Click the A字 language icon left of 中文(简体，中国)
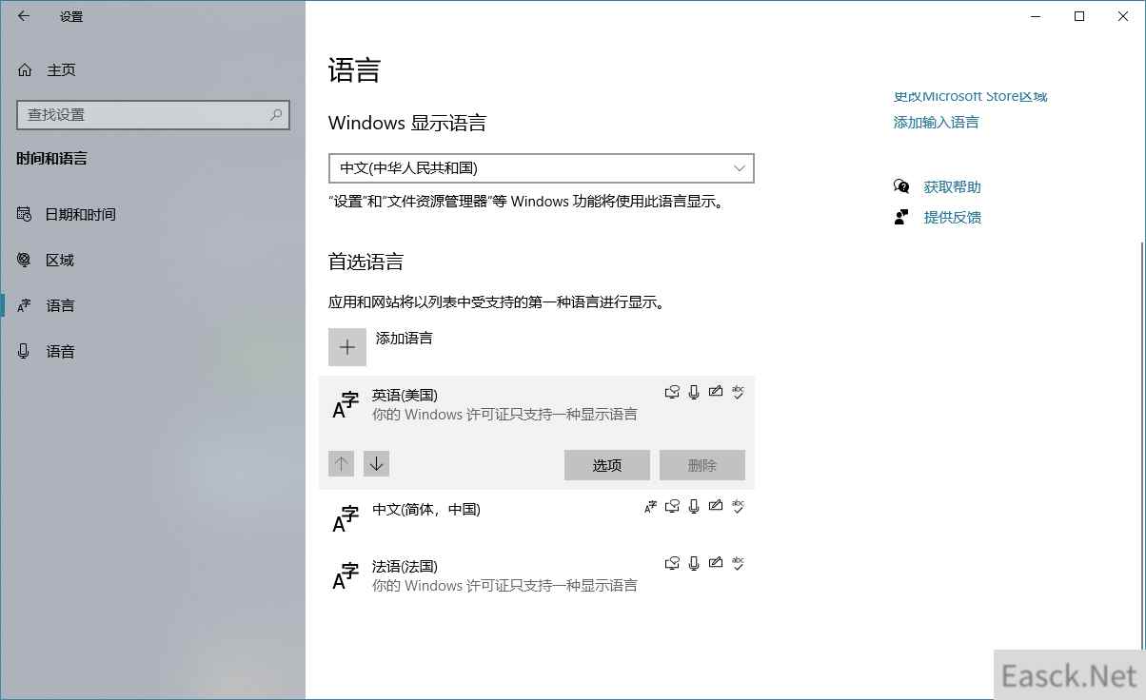 click(346, 518)
